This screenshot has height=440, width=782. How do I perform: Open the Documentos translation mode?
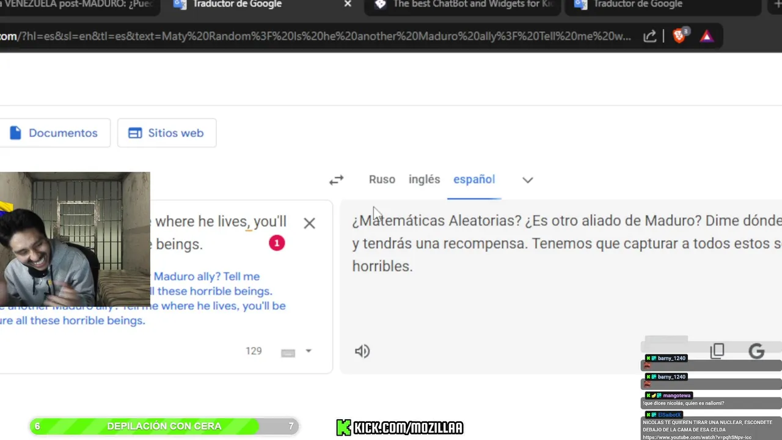pos(54,133)
